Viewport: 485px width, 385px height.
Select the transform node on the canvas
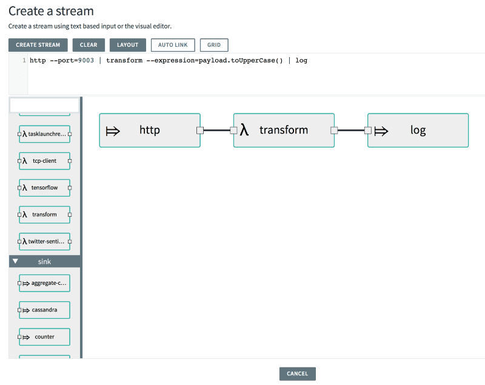pos(283,130)
